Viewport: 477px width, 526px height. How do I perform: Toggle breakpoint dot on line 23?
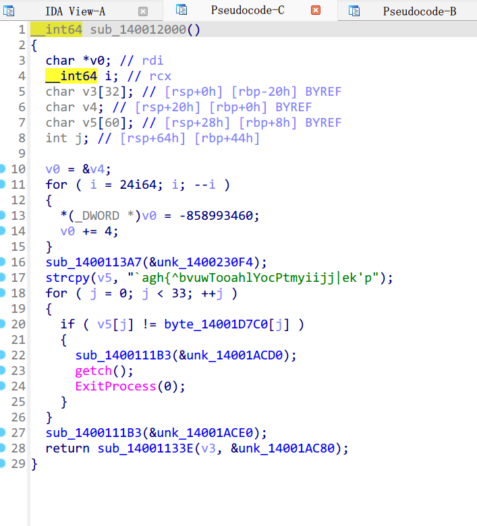(2, 370)
